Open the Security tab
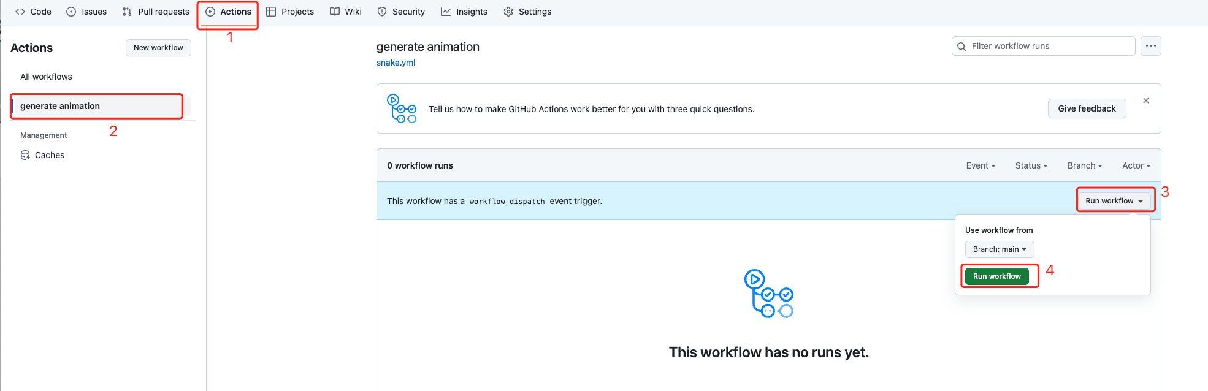Image resolution: width=1208 pixels, height=391 pixels. click(401, 12)
